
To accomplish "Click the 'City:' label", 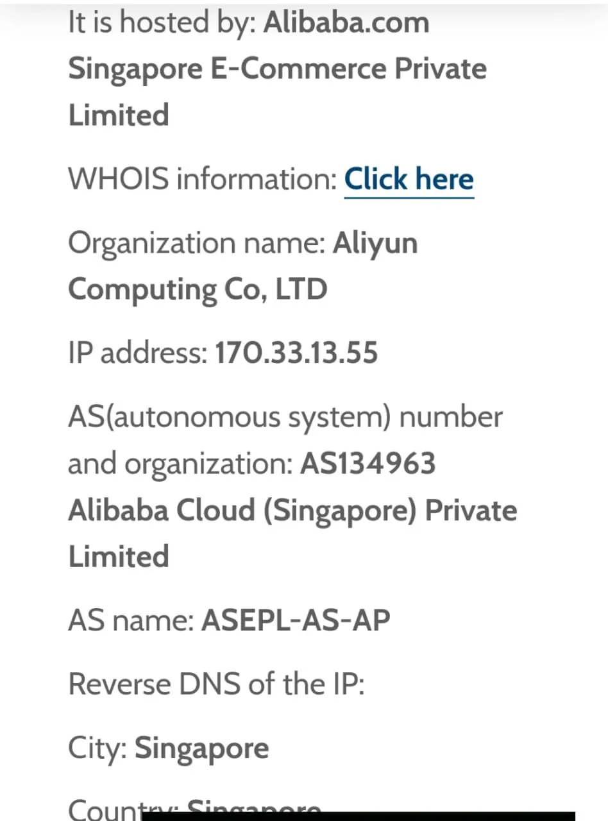I will click(97, 749).
